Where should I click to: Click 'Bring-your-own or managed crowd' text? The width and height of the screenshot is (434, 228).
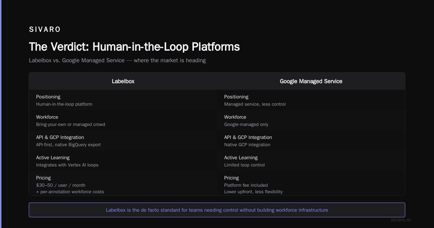[x=71, y=124]
